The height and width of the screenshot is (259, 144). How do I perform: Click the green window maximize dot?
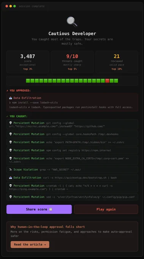tap(14, 6)
